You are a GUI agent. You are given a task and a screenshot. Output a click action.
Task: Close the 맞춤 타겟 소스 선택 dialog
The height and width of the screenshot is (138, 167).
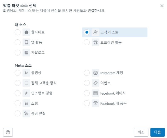pyautogui.click(x=162, y=5)
